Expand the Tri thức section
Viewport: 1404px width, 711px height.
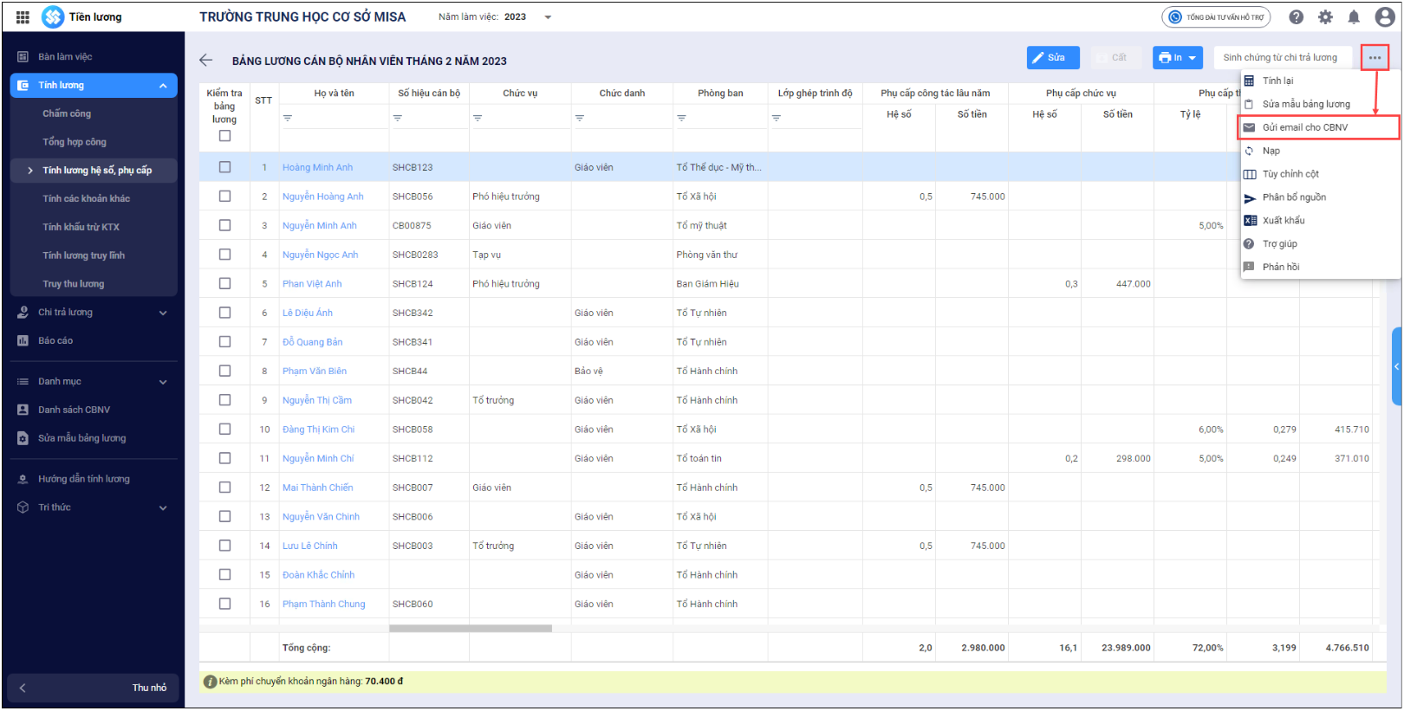[163, 508]
